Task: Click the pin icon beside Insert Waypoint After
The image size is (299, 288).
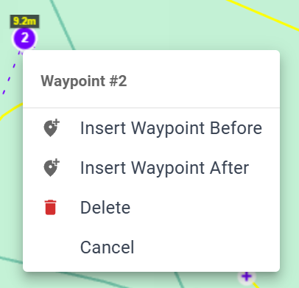Action: tap(52, 168)
